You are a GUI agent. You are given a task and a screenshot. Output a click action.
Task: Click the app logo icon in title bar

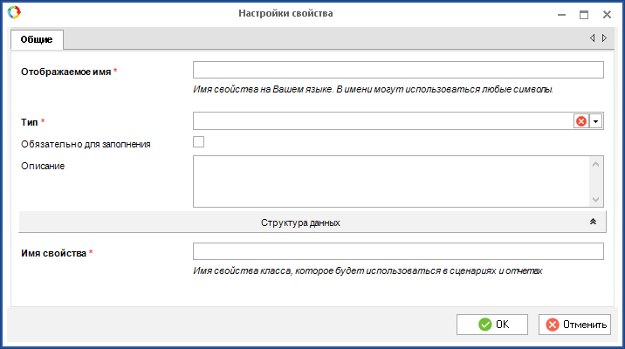click(x=13, y=13)
